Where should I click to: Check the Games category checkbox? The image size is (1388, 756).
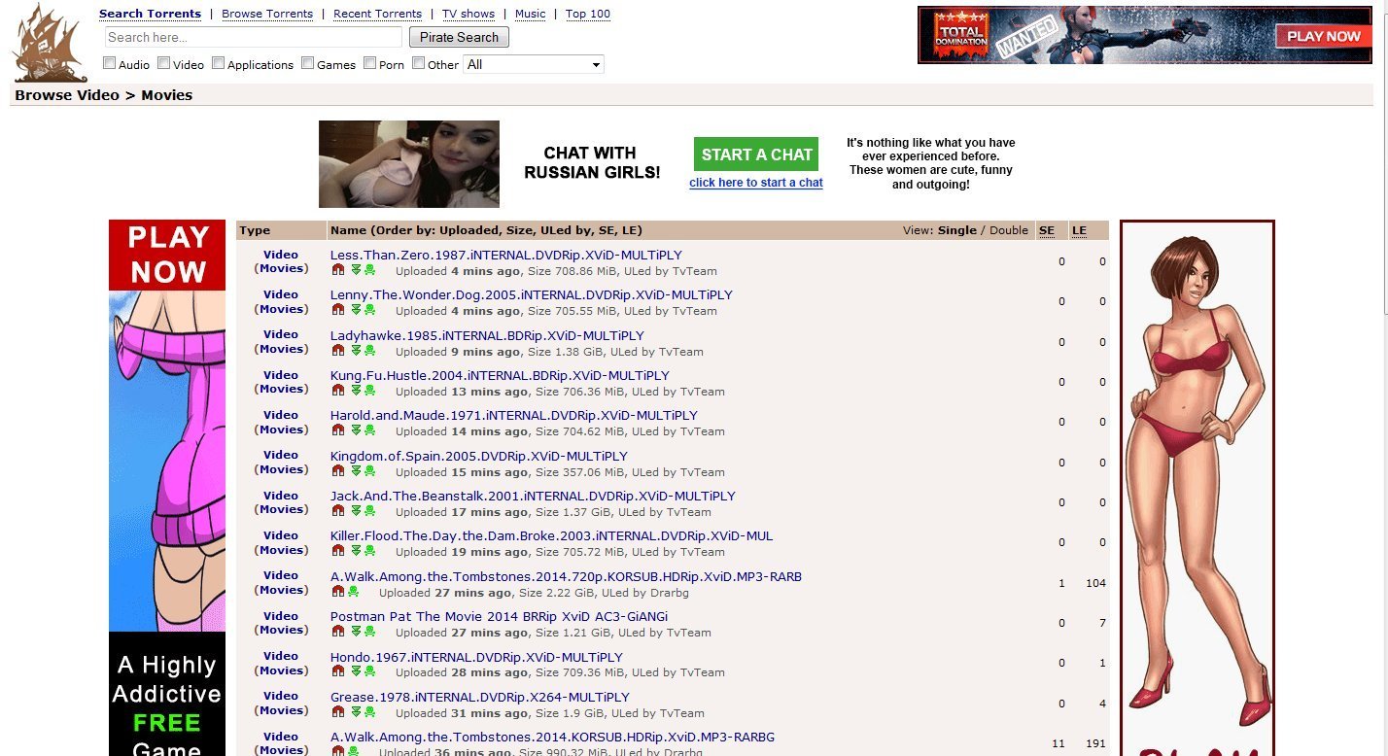point(308,63)
